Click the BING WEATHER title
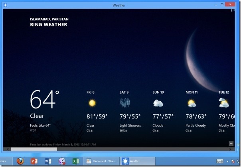Viewport: 241px width, 167px height. [x=49, y=25]
